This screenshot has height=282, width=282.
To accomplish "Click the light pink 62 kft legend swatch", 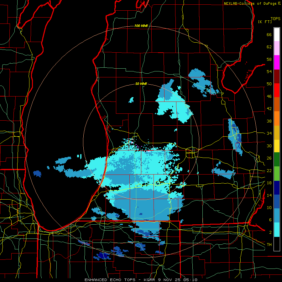I will point(277,48).
